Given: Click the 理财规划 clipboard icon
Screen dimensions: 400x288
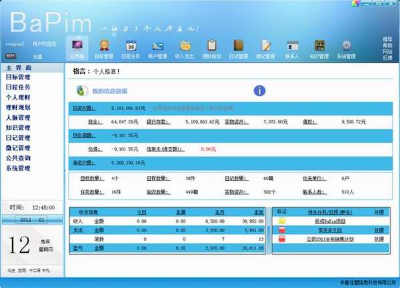Looking at the screenshot, I should click(x=211, y=47).
